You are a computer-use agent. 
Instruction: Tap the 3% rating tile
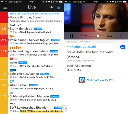[x=4, y=85]
